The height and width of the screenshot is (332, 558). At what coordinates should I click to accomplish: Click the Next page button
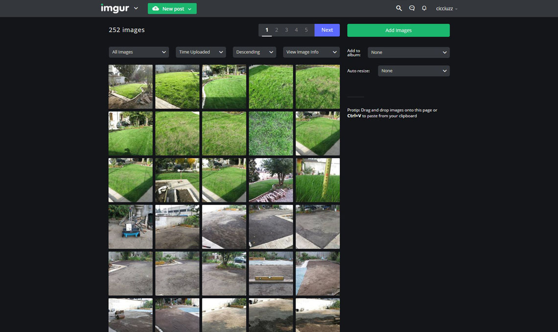click(327, 30)
